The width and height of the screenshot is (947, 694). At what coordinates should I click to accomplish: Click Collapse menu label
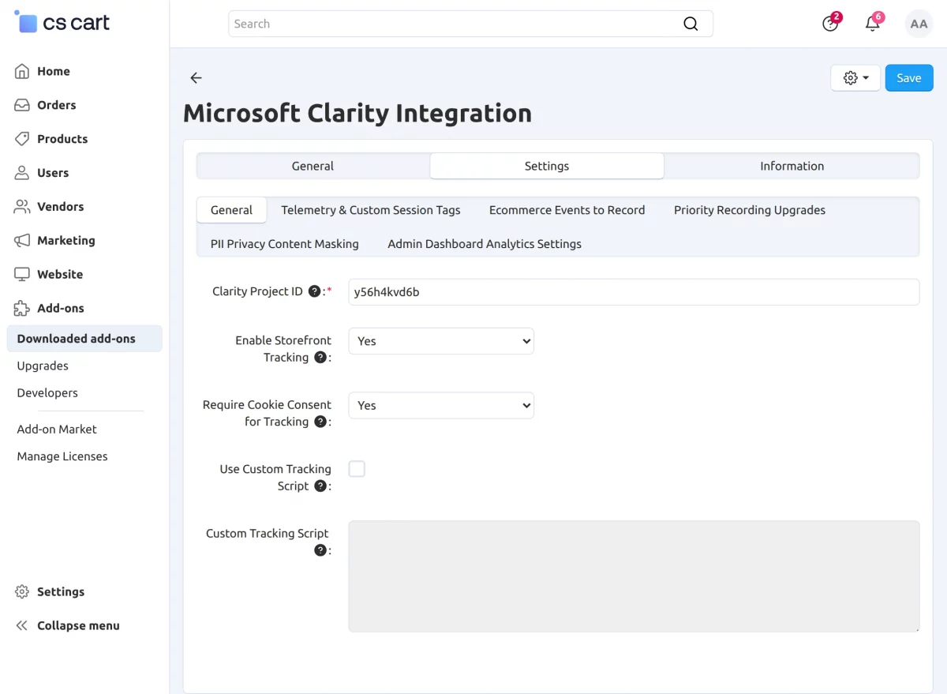(78, 626)
